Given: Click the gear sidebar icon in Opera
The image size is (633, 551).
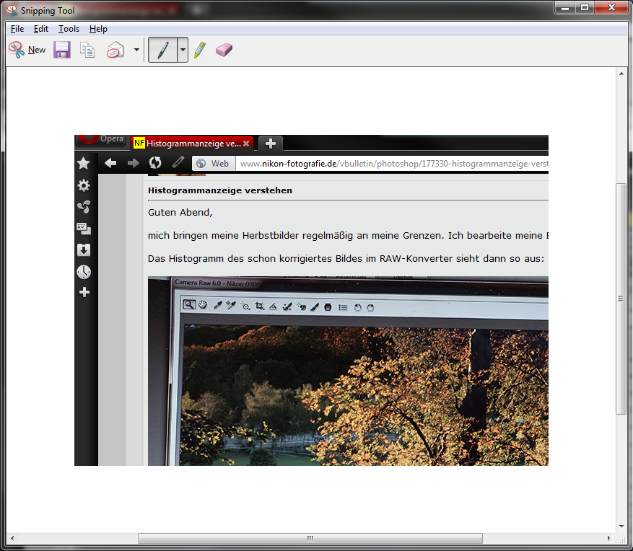Looking at the screenshot, I should click(x=84, y=185).
